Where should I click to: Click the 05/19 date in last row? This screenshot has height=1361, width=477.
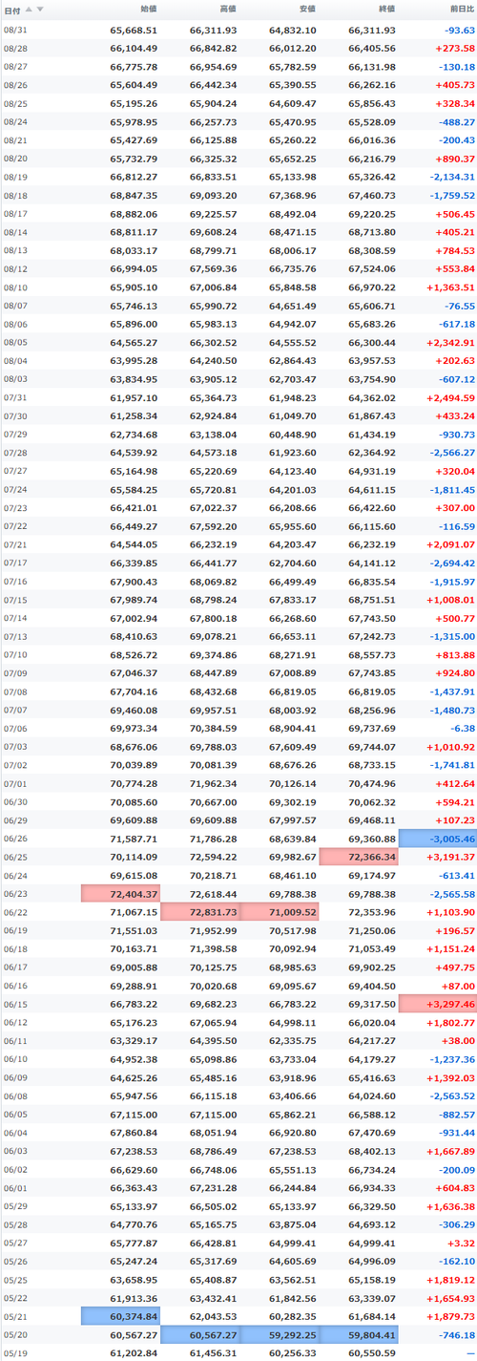coord(16,1352)
